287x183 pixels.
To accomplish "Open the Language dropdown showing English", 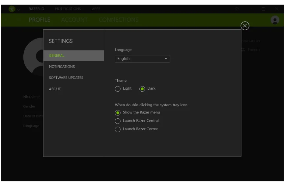I will (x=142, y=59).
